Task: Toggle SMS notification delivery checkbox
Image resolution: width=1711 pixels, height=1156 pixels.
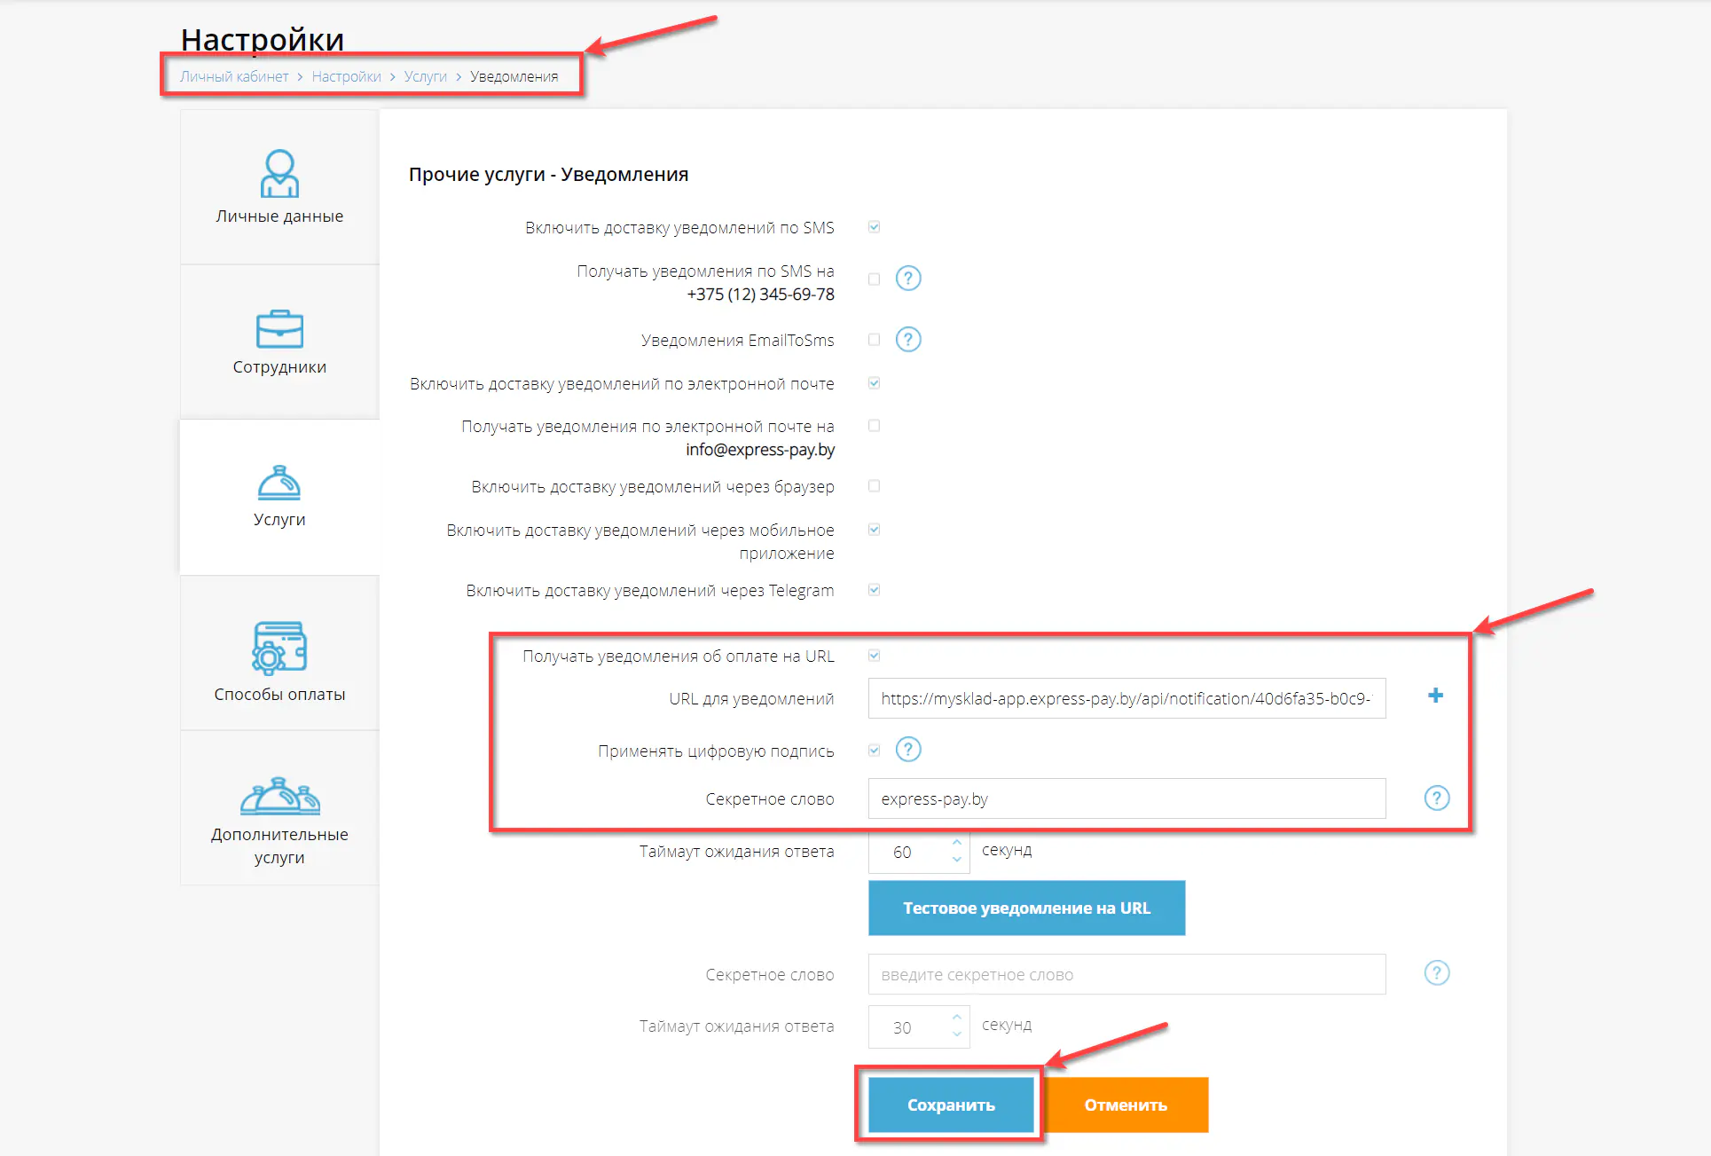Action: [x=874, y=227]
